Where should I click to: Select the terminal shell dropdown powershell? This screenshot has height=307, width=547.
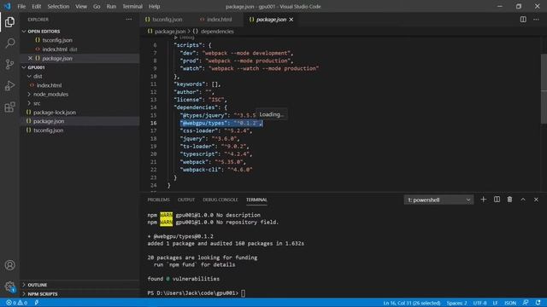438,200
